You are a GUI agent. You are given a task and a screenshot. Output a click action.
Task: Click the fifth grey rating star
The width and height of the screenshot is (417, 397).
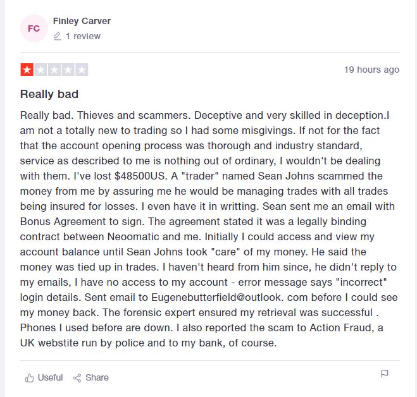(x=82, y=70)
